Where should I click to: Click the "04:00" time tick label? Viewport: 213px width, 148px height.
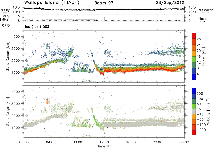tap(51, 142)
